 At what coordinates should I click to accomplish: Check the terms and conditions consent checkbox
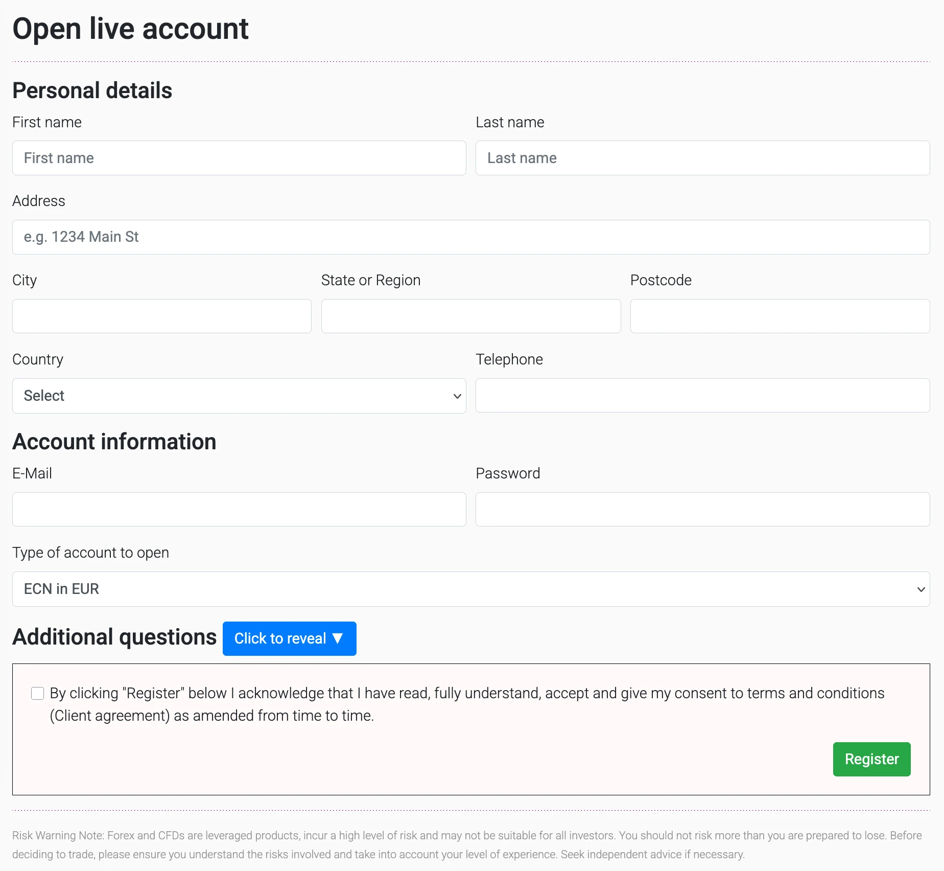coord(38,693)
